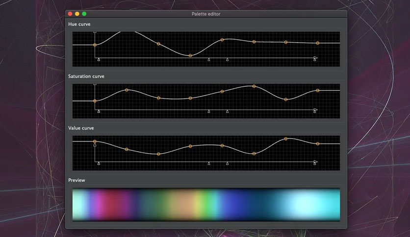Click the highest control point on the Saturation curve
Viewport: 410px width, 237px height.
254,86
